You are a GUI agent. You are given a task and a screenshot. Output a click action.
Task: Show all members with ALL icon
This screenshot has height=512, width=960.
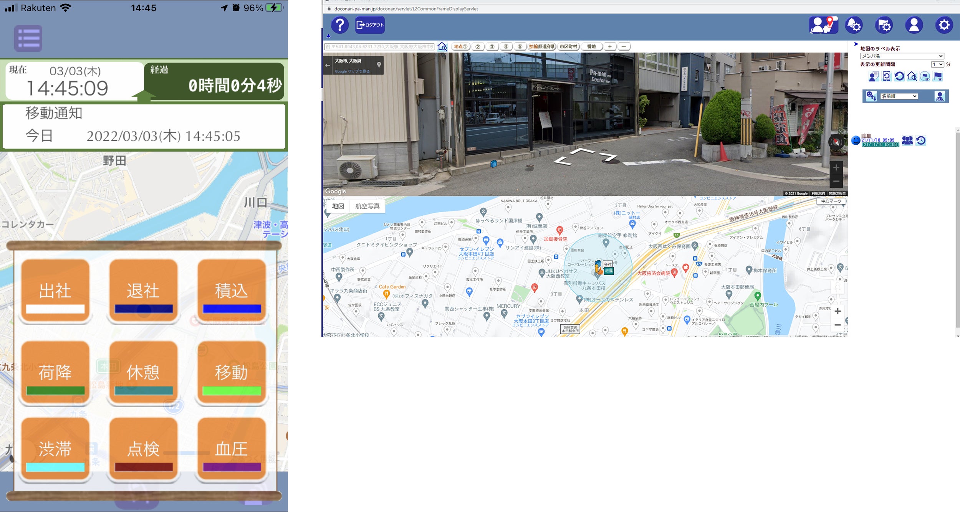click(x=940, y=96)
